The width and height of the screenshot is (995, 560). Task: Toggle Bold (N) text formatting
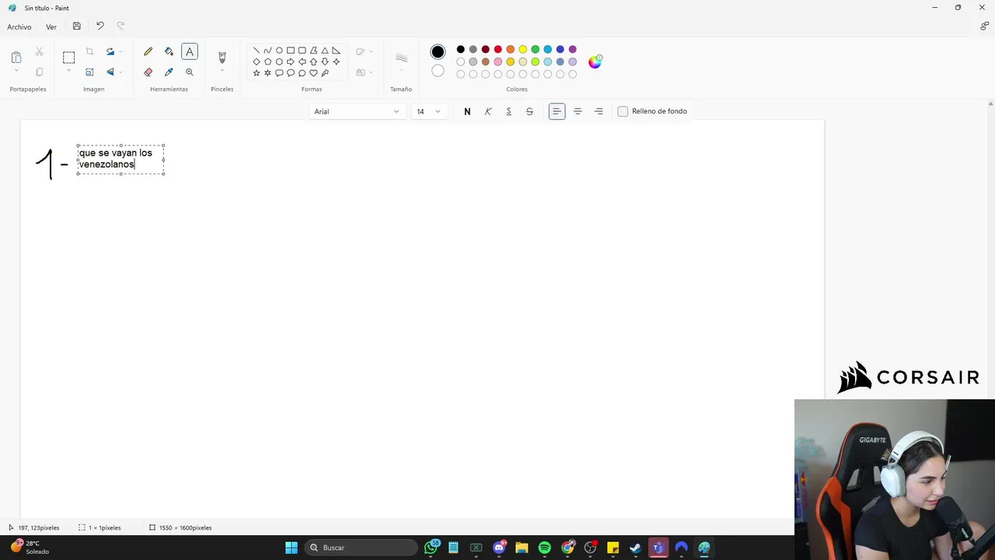tap(467, 111)
